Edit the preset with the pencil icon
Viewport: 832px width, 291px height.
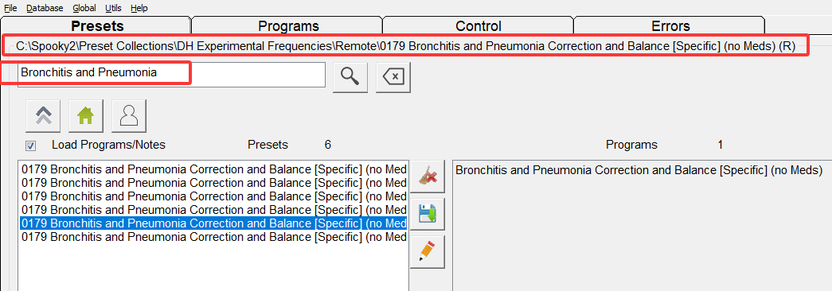(428, 252)
